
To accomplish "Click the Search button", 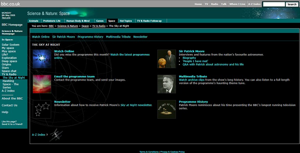I will point(292,4).
